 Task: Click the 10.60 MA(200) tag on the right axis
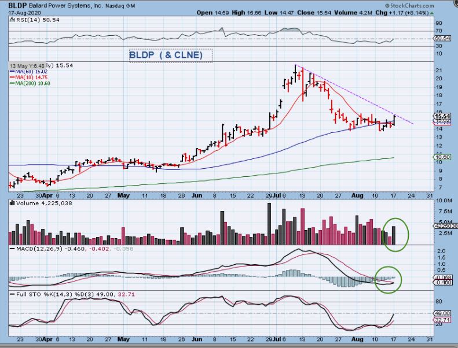443,157
